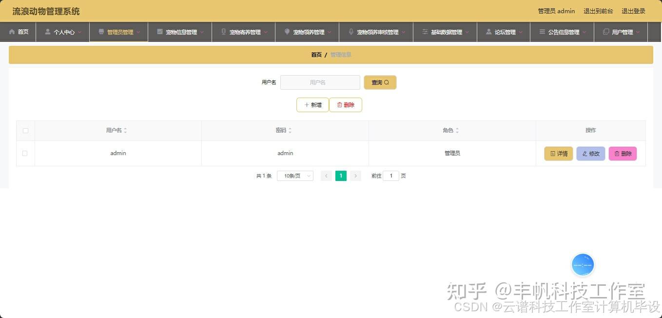Expand the 个人中心 menu chevron

click(x=79, y=32)
